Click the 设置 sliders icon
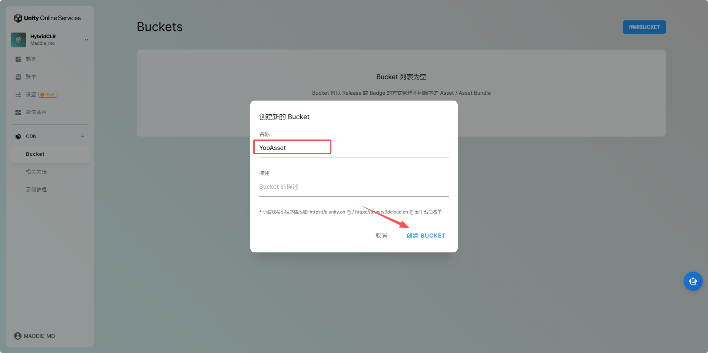This screenshot has width=708, height=353. tap(18, 95)
